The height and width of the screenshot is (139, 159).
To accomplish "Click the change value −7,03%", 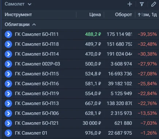I will coord(149,123).
